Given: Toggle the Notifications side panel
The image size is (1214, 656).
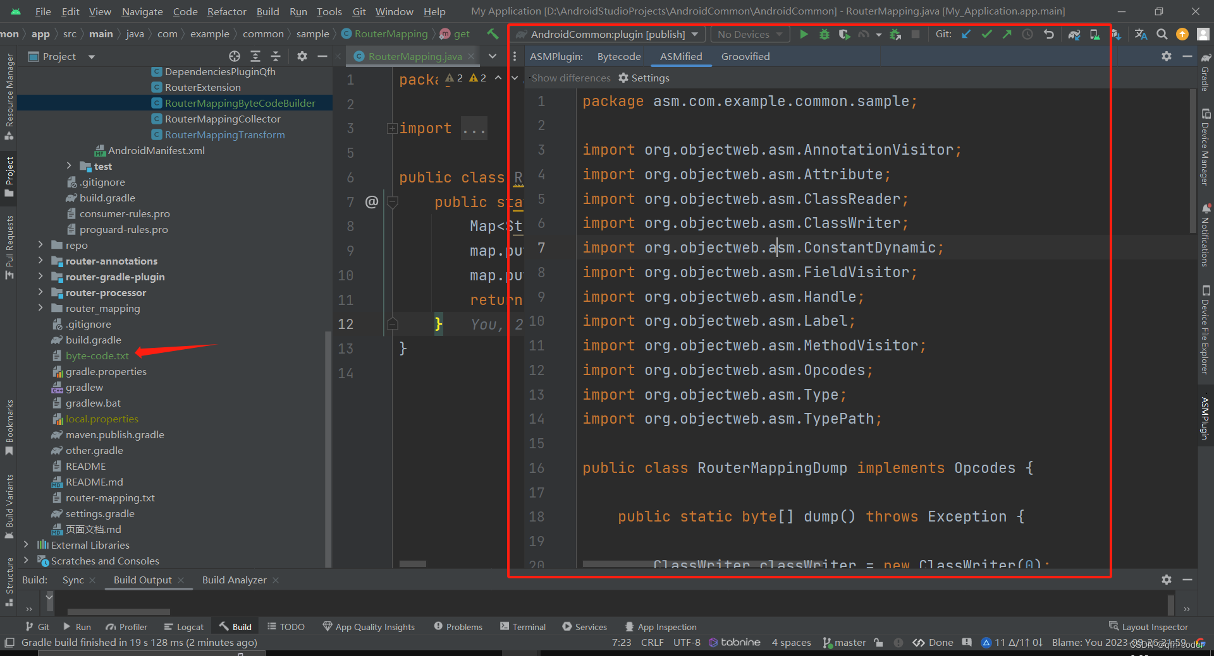Looking at the screenshot, I should pyautogui.click(x=1206, y=235).
